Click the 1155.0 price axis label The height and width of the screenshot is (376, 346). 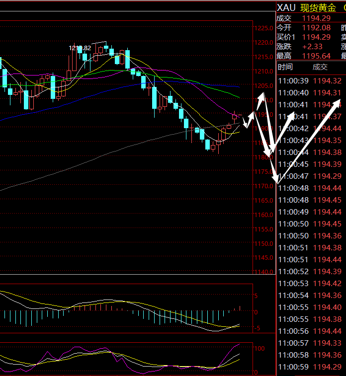[263, 229]
